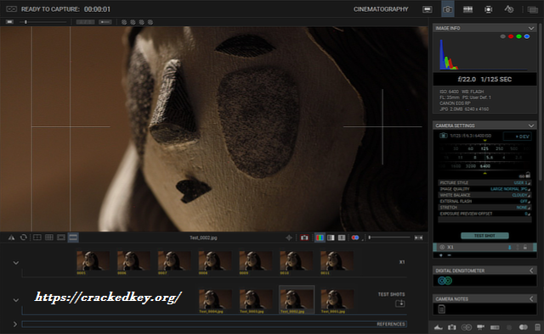
Task: Expand the References row
Action: (15, 324)
